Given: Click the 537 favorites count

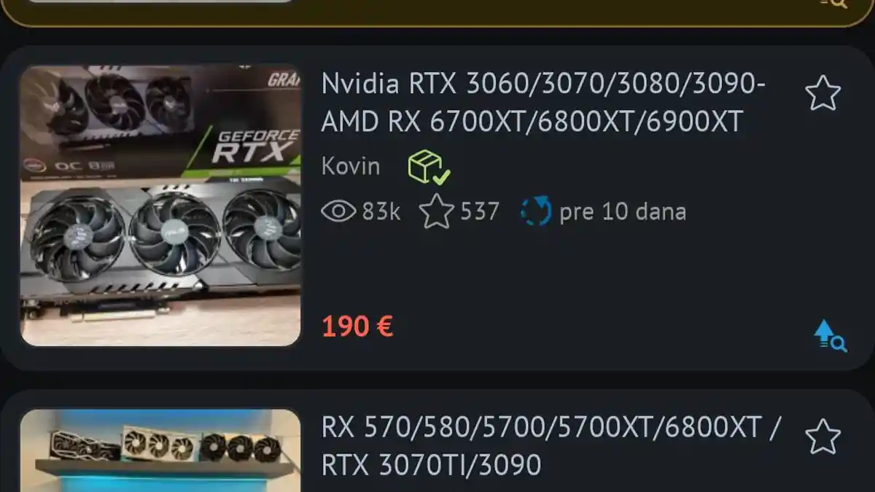Looking at the screenshot, I should pyautogui.click(x=480, y=212).
